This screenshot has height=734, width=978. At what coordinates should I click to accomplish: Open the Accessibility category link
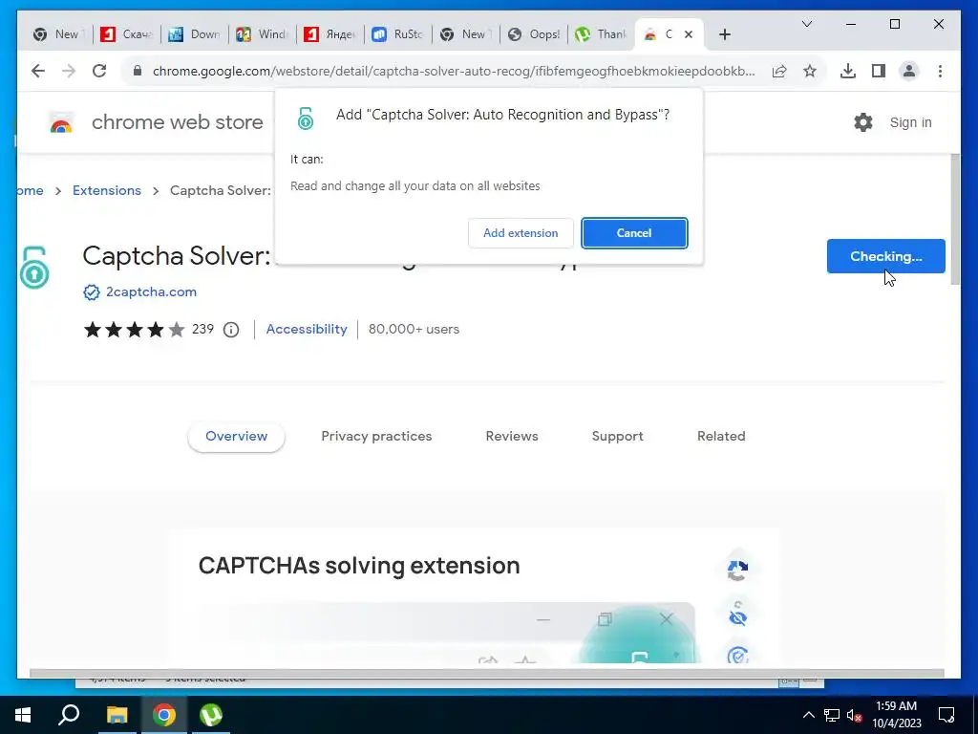[307, 329]
